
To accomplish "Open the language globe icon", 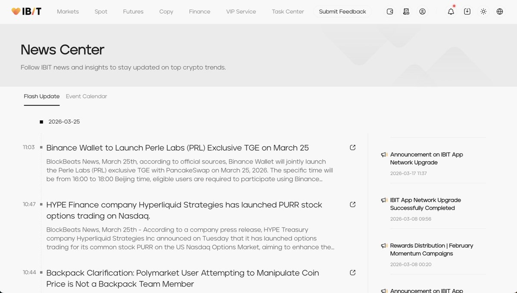I will point(500,12).
